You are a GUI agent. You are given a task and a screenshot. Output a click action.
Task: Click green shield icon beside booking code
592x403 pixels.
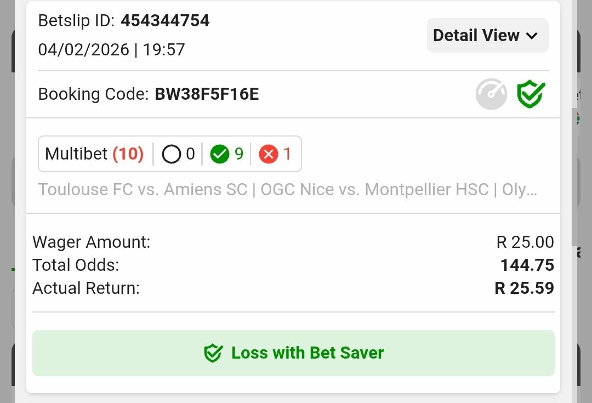click(x=531, y=94)
